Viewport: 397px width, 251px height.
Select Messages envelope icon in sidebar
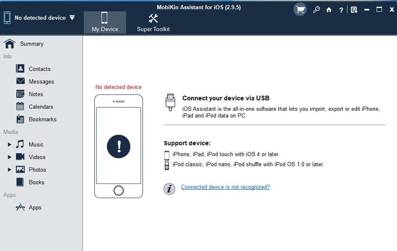tap(20, 81)
